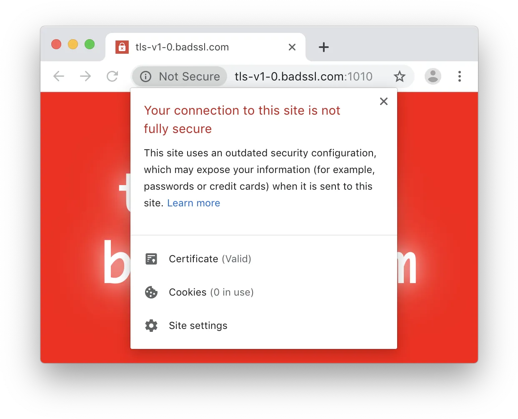Click the yellow minimize window button
This screenshot has height=419, width=518.
coord(73,44)
